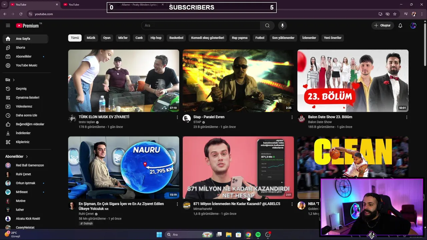
Task: Open the MimarhaneM channel link
Action: [202, 209]
